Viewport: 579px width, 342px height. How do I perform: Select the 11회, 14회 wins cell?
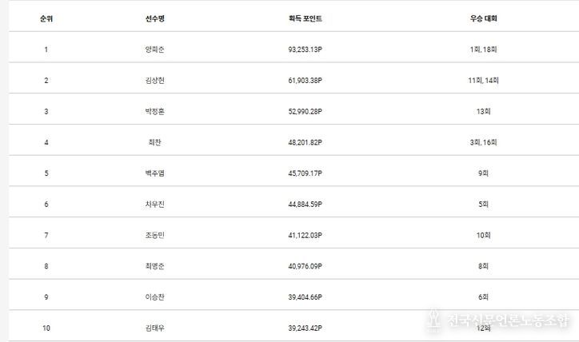pos(483,81)
